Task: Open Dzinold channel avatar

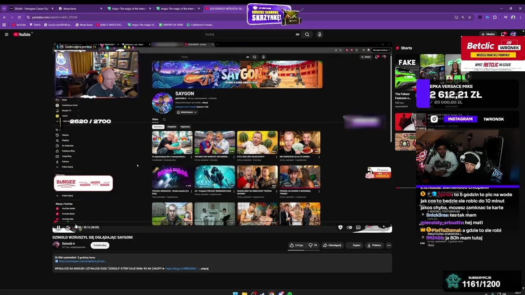Action: coord(56,245)
